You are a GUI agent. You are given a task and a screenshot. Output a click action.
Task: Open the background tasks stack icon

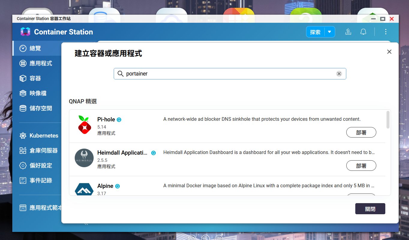348,32
